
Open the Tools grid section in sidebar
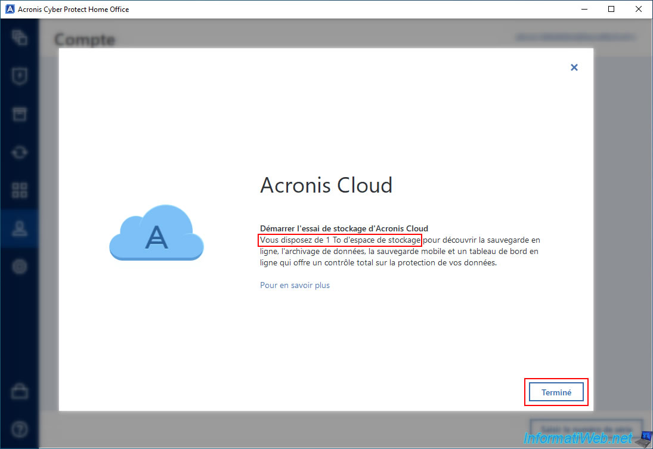pos(20,190)
